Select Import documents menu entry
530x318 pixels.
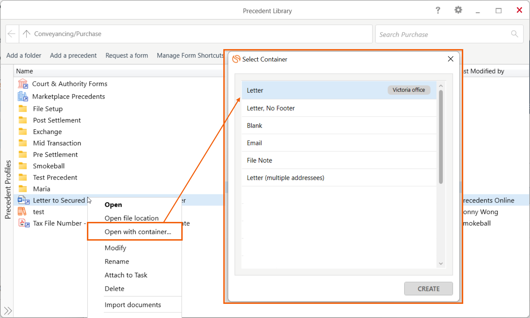(x=132, y=305)
